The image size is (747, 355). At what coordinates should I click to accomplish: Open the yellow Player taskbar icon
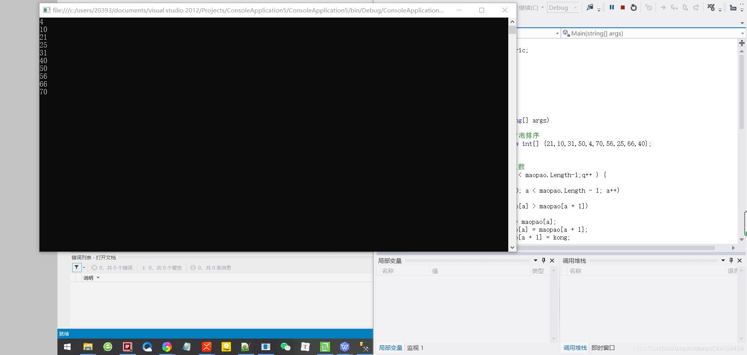pyautogui.click(x=226, y=347)
